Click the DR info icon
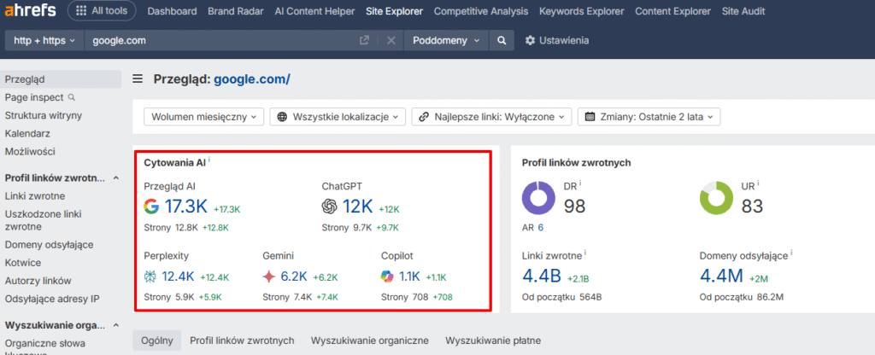This screenshot has width=875, height=355. point(580,183)
